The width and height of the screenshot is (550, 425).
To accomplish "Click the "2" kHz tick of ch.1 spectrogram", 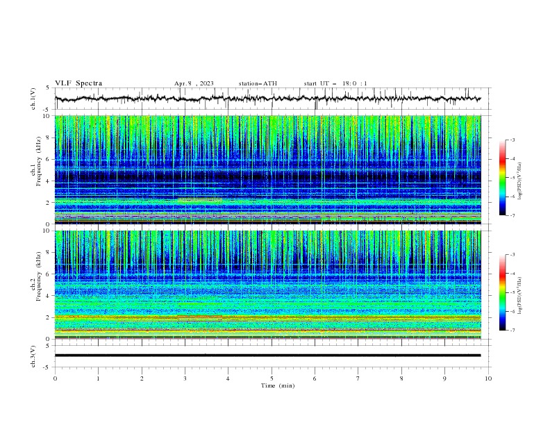I will pos(49,202).
